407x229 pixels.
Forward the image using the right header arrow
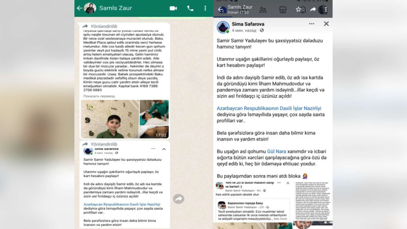coord(313,10)
